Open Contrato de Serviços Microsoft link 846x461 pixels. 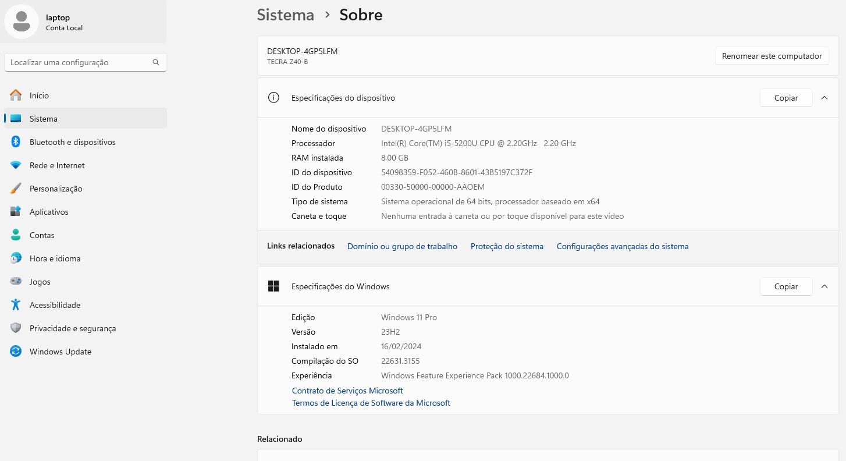coord(347,391)
